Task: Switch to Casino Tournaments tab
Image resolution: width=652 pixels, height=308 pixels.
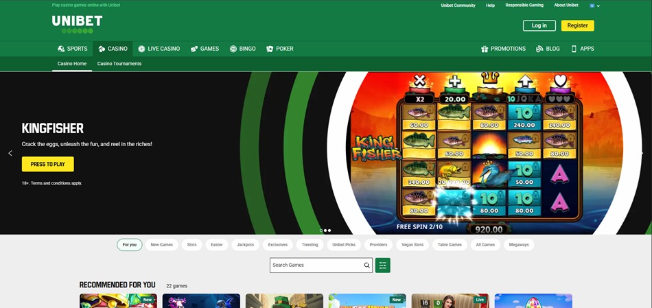Action: pyautogui.click(x=119, y=64)
